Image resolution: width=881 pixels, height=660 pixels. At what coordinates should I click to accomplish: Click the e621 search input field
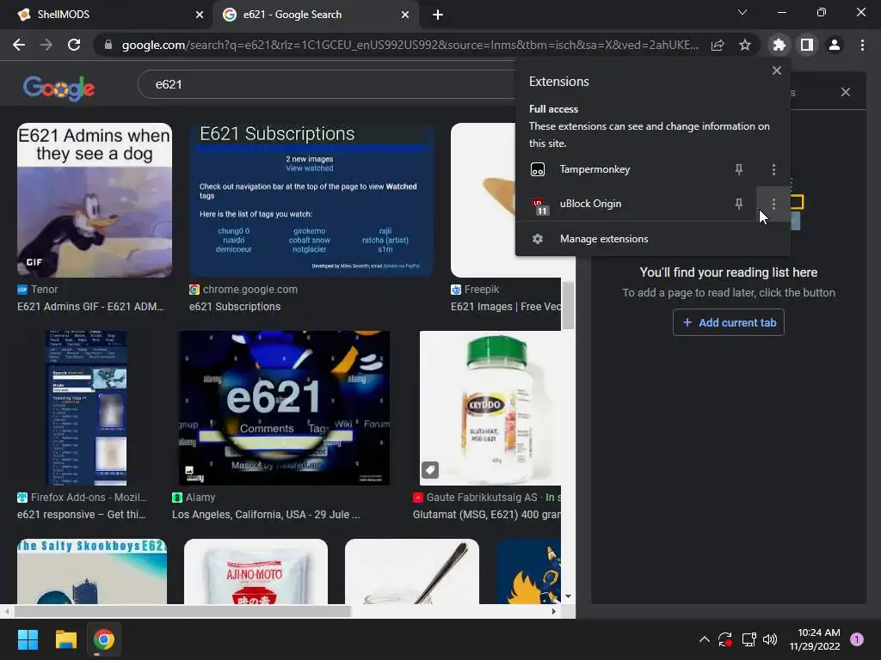(326, 84)
